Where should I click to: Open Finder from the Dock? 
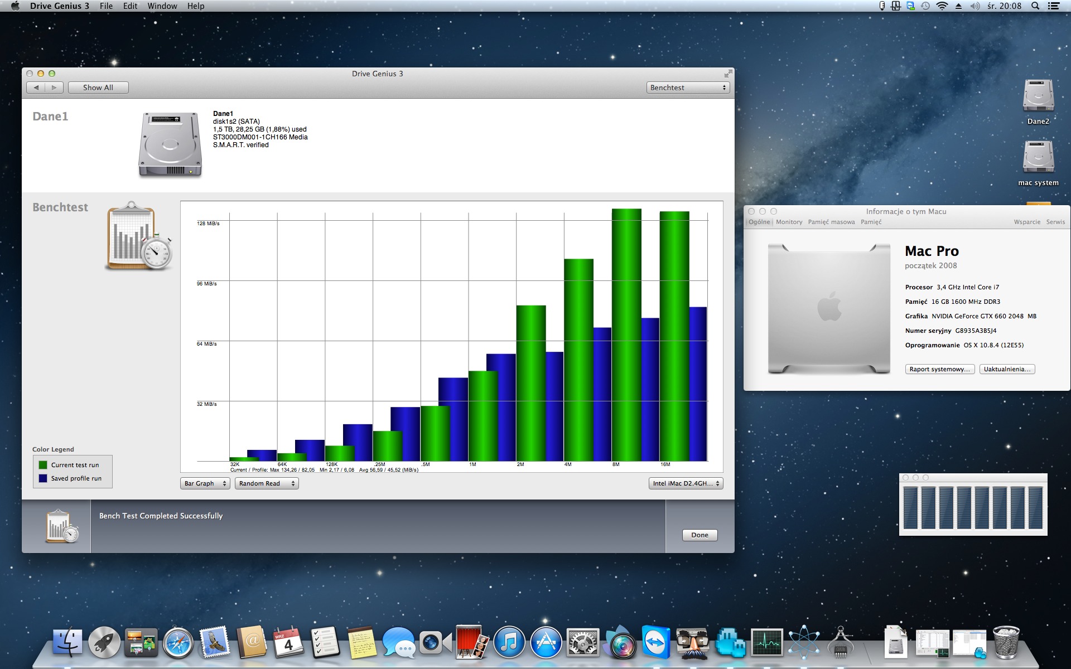(x=67, y=642)
